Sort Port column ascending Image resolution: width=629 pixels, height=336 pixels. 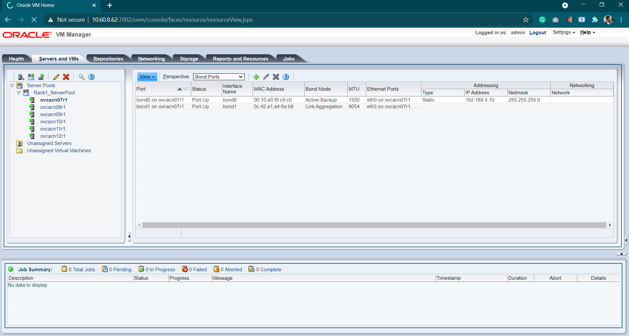point(179,89)
